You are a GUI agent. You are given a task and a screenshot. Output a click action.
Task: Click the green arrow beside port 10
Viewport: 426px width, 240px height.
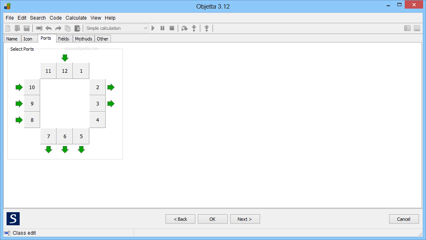click(19, 87)
